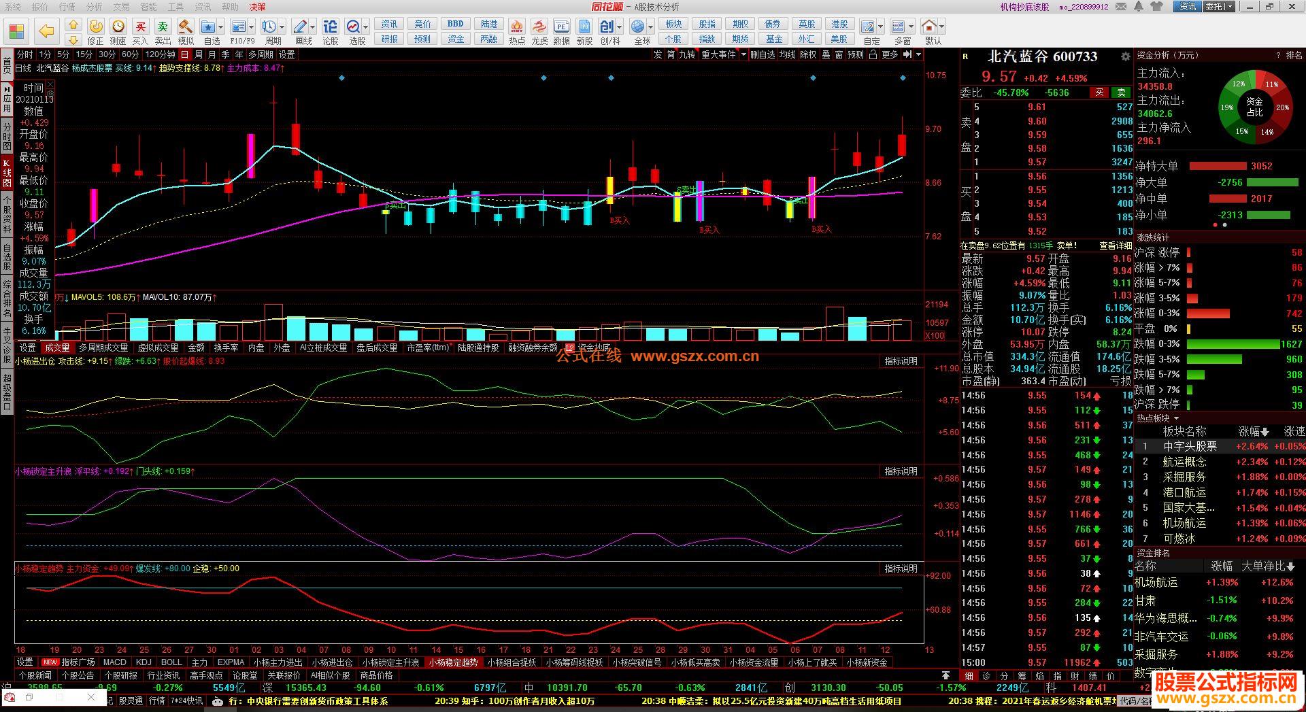Open the 龙虎 dragon-tiger list icon
Viewport: 1306px width, 712px height.
tap(539, 27)
